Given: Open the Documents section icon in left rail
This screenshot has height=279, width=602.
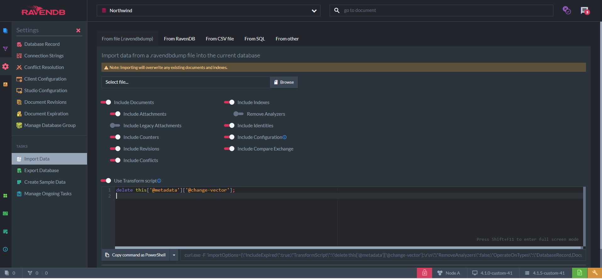Looking at the screenshot, I should tap(5, 30).
